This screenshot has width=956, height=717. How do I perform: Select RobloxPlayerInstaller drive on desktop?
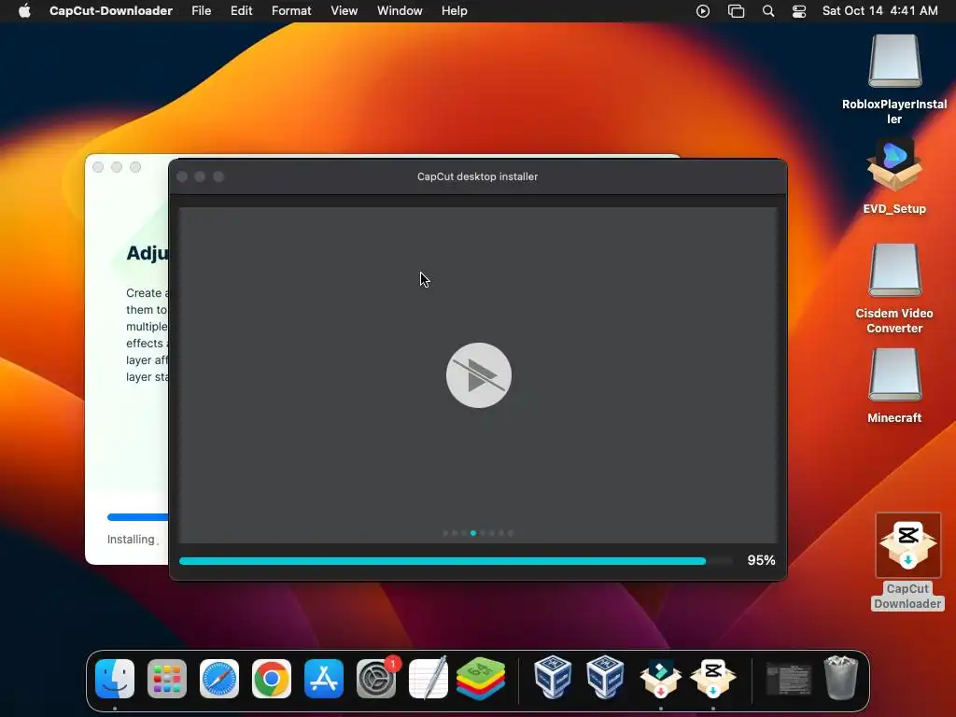point(894,62)
